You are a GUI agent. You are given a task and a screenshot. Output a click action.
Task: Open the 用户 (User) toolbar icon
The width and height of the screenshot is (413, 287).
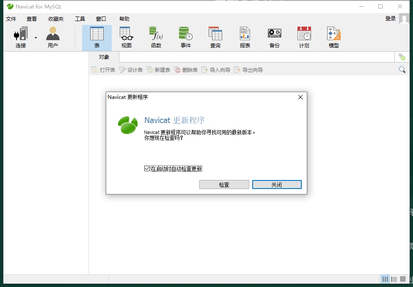point(52,34)
